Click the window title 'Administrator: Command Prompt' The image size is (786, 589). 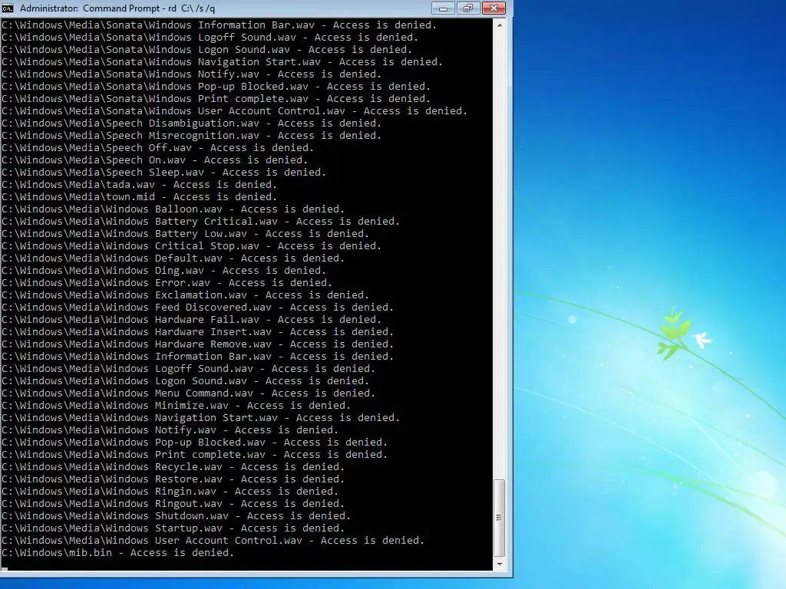click(x=90, y=8)
